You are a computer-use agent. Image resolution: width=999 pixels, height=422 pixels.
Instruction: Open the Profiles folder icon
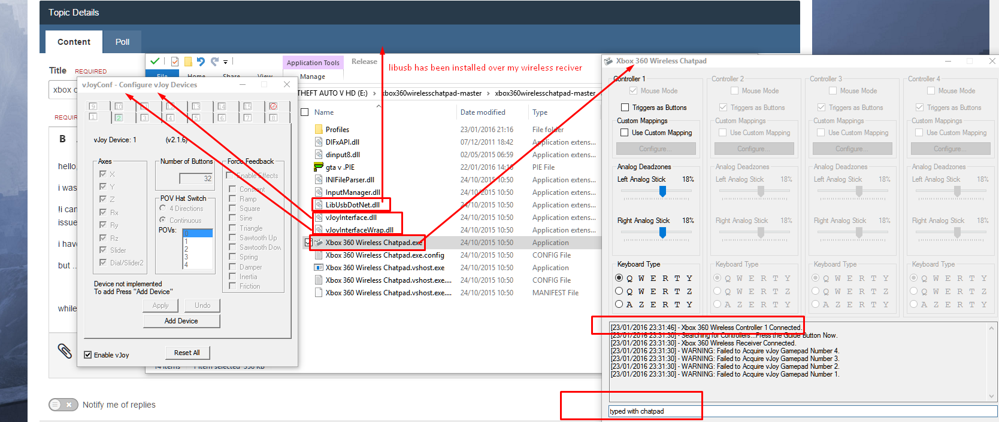pyautogui.click(x=319, y=129)
